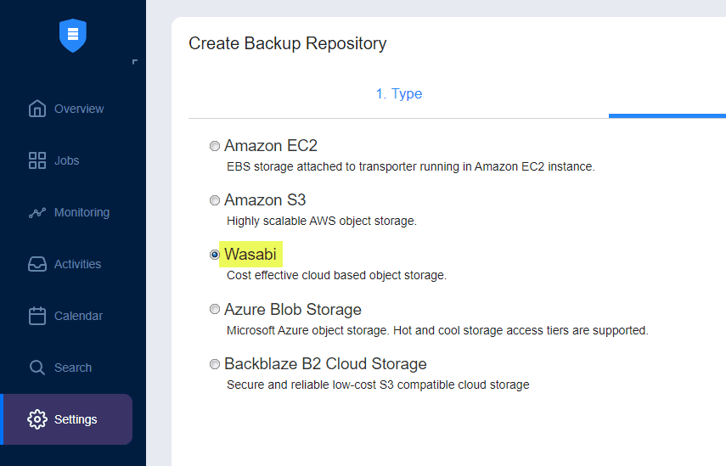Go to the Overview menu item

pos(79,109)
